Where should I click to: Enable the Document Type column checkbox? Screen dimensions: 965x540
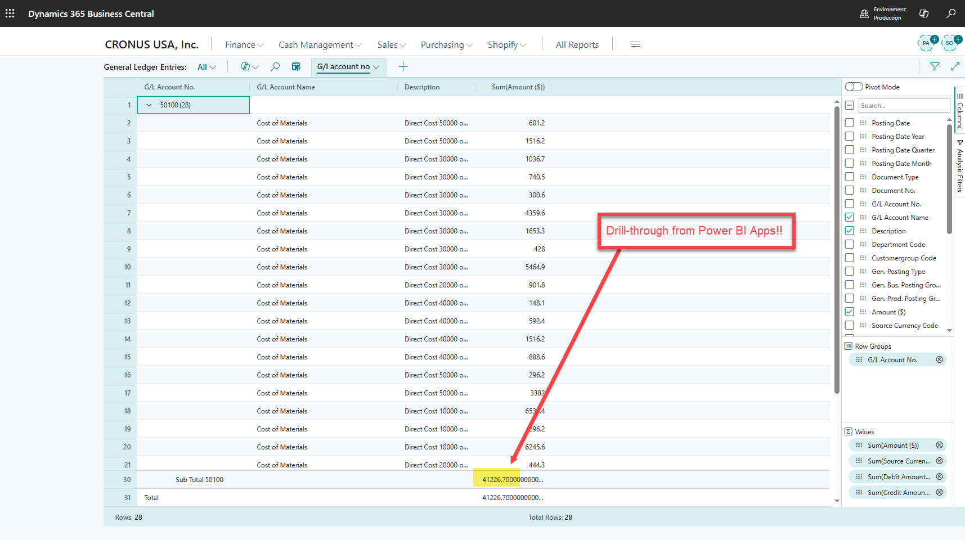(x=850, y=177)
